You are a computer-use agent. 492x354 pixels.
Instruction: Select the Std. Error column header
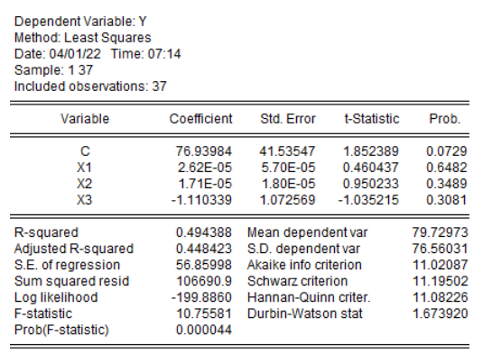tap(288, 119)
